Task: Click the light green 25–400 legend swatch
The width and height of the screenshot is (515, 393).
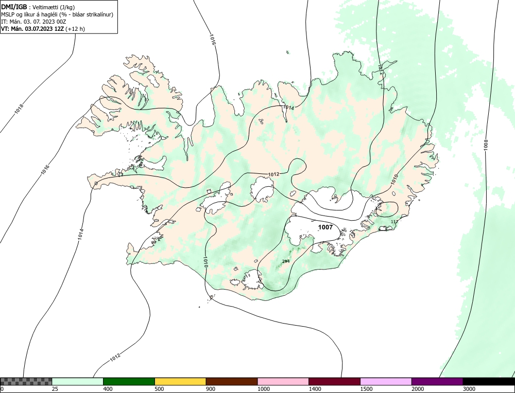Action: coord(78,382)
